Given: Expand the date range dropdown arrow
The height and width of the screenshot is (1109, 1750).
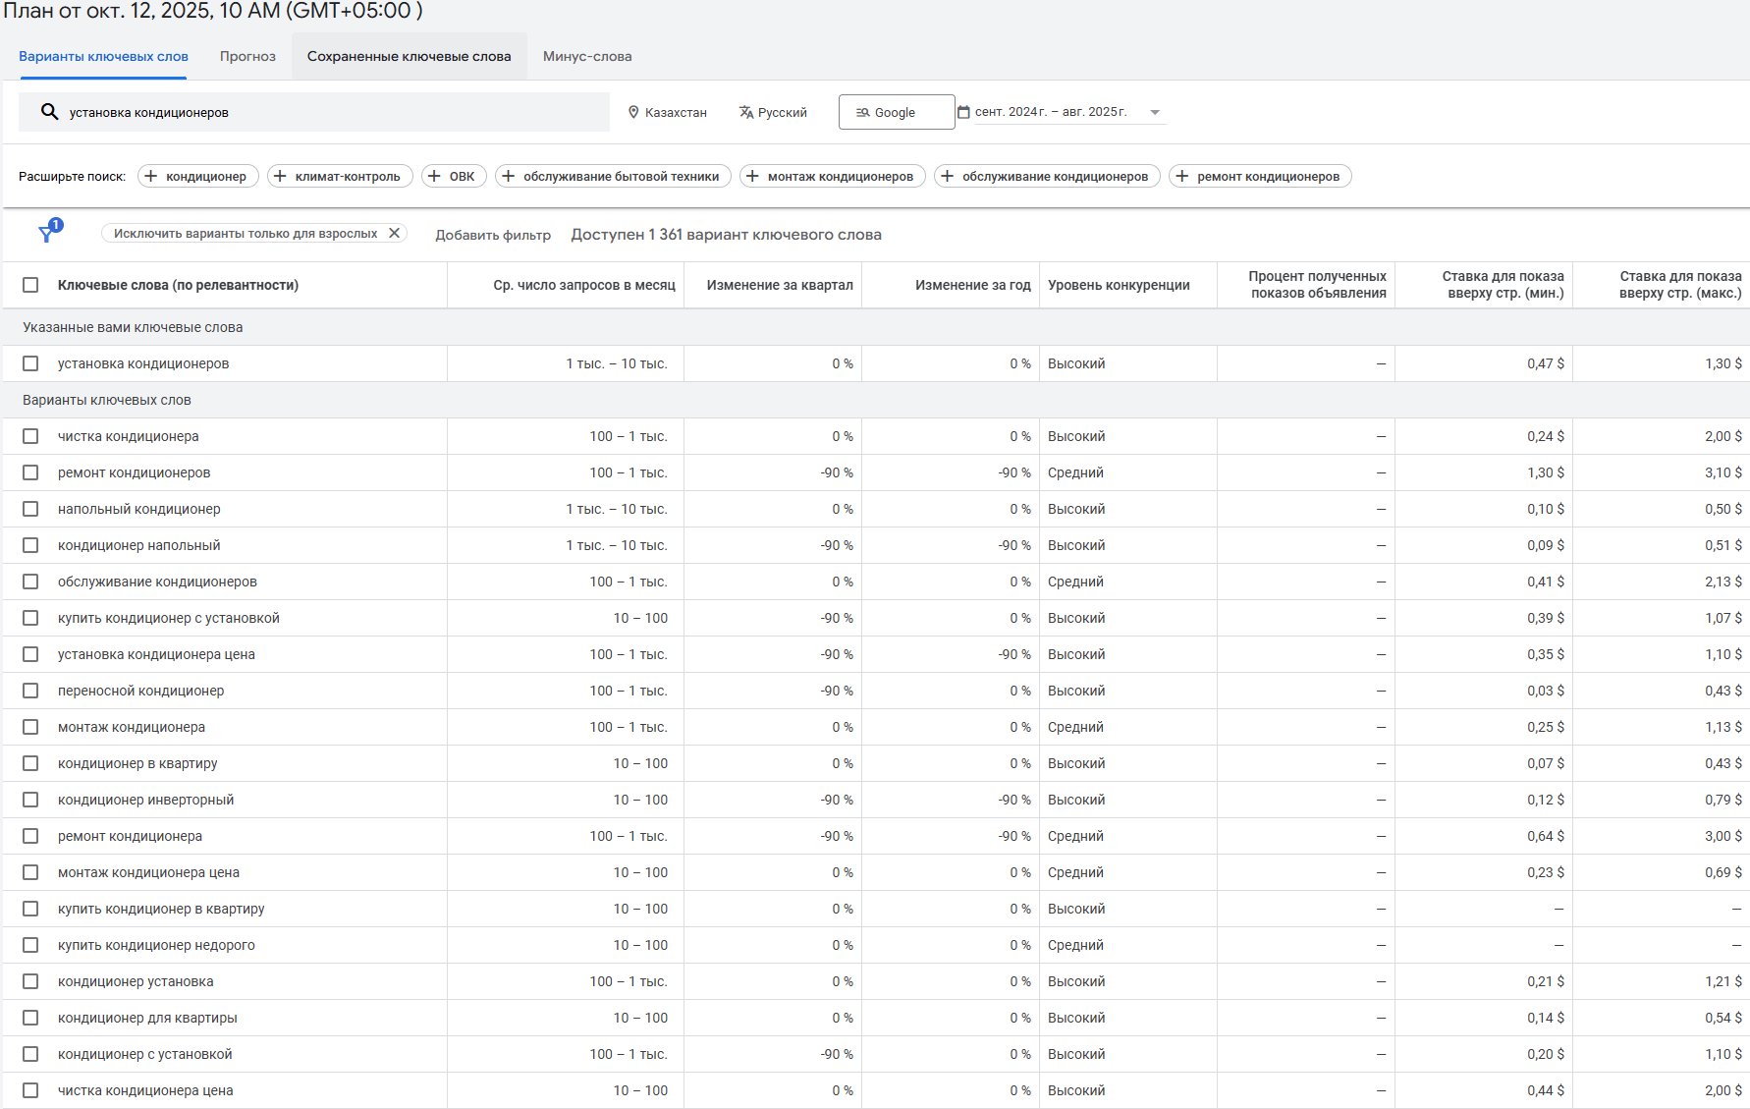Looking at the screenshot, I should click(x=1155, y=112).
